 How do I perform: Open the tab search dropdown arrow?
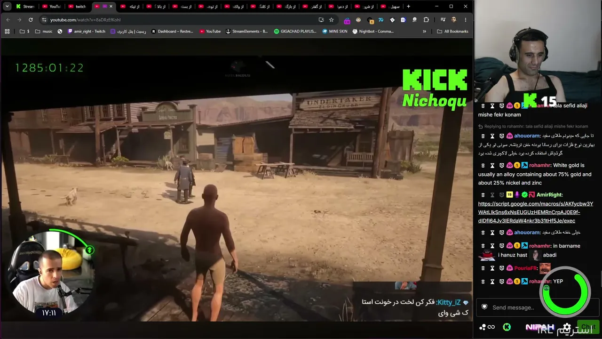point(7,7)
